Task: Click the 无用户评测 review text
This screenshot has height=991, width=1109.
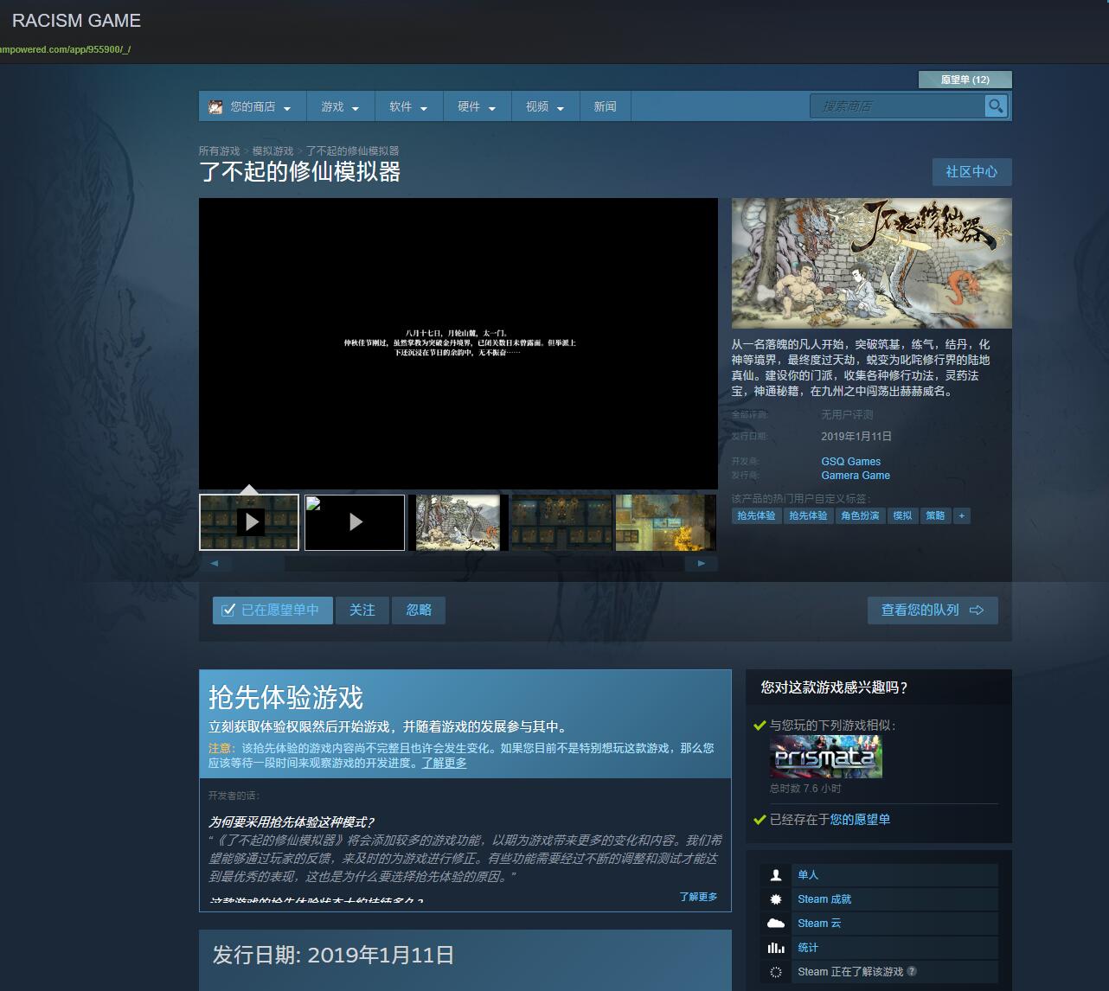Action: pos(847,415)
